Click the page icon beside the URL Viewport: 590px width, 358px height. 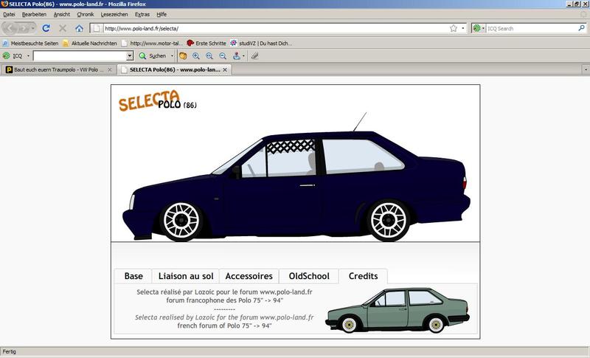(x=97, y=28)
